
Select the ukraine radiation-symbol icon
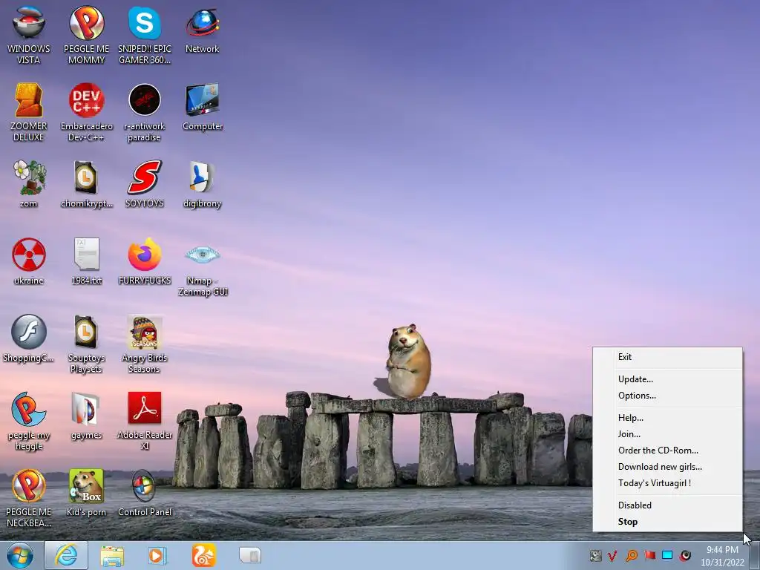29,261
